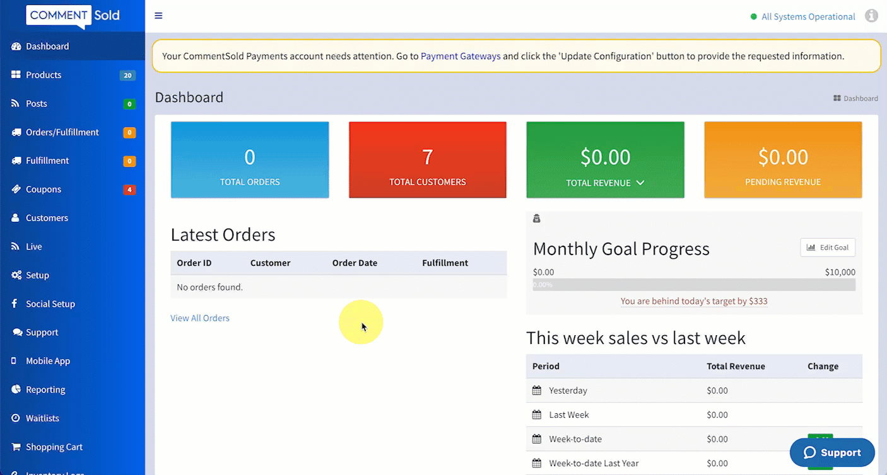Click the Waitlists clock icon
Image resolution: width=887 pixels, height=475 pixels.
[16, 418]
